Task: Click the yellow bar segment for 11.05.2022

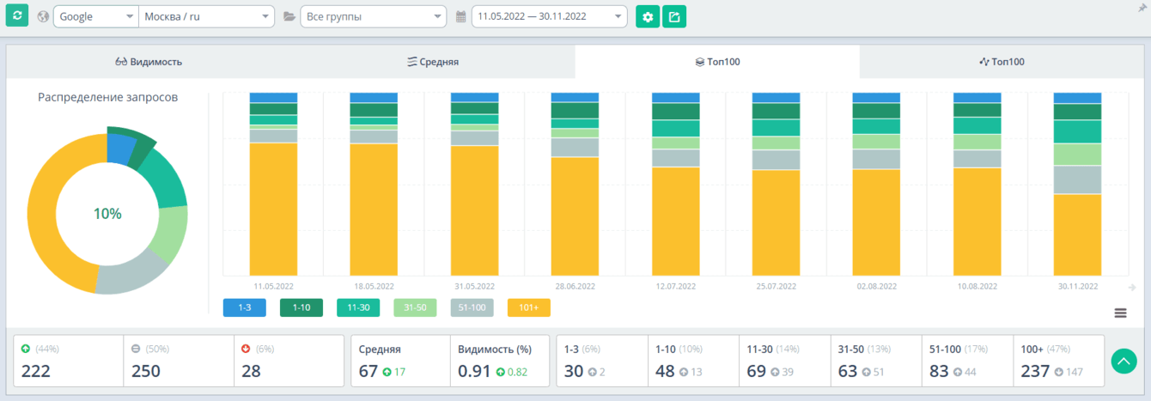Action: click(x=273, y=209)
